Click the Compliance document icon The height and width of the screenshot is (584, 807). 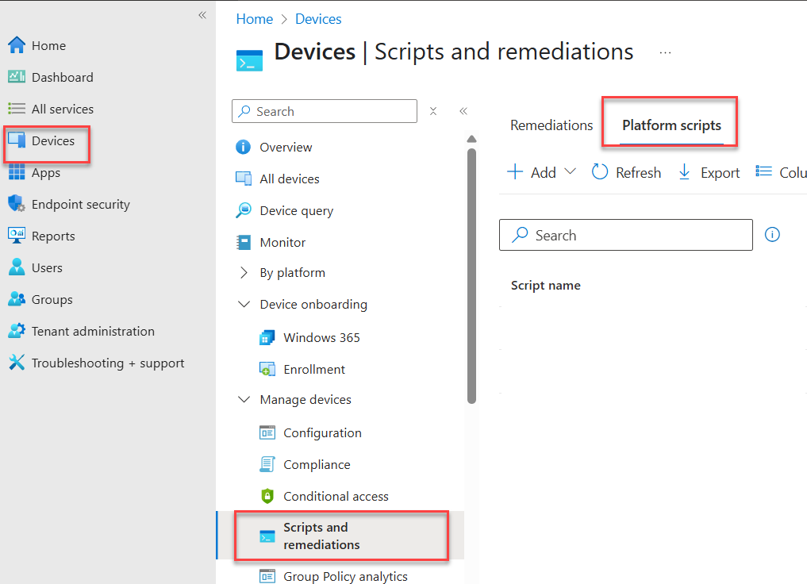pyautogui.click(x=267, y=464)
